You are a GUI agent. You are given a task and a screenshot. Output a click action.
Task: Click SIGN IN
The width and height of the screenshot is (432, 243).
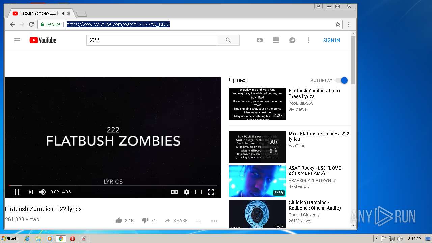331,40
